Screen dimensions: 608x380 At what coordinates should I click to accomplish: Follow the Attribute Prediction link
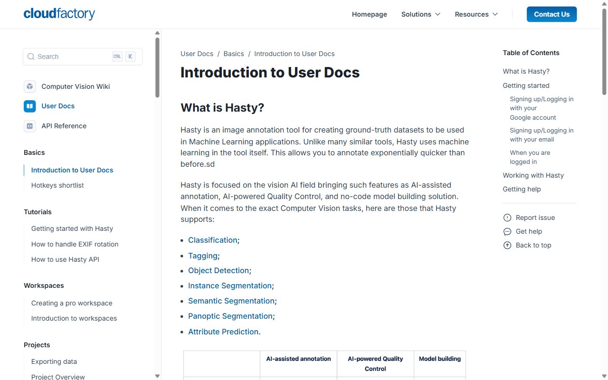(x=223, y=332)
